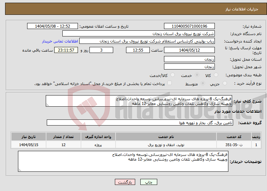The height and width of the screenshot is (191, 267).
Task: Click the need date cell 1404/05/15
Action: [x=28, y=145]
